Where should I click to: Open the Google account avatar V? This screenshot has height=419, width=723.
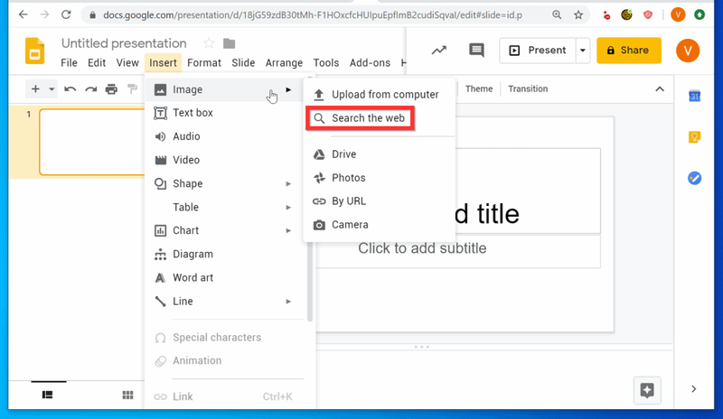(x=688, y=51)
